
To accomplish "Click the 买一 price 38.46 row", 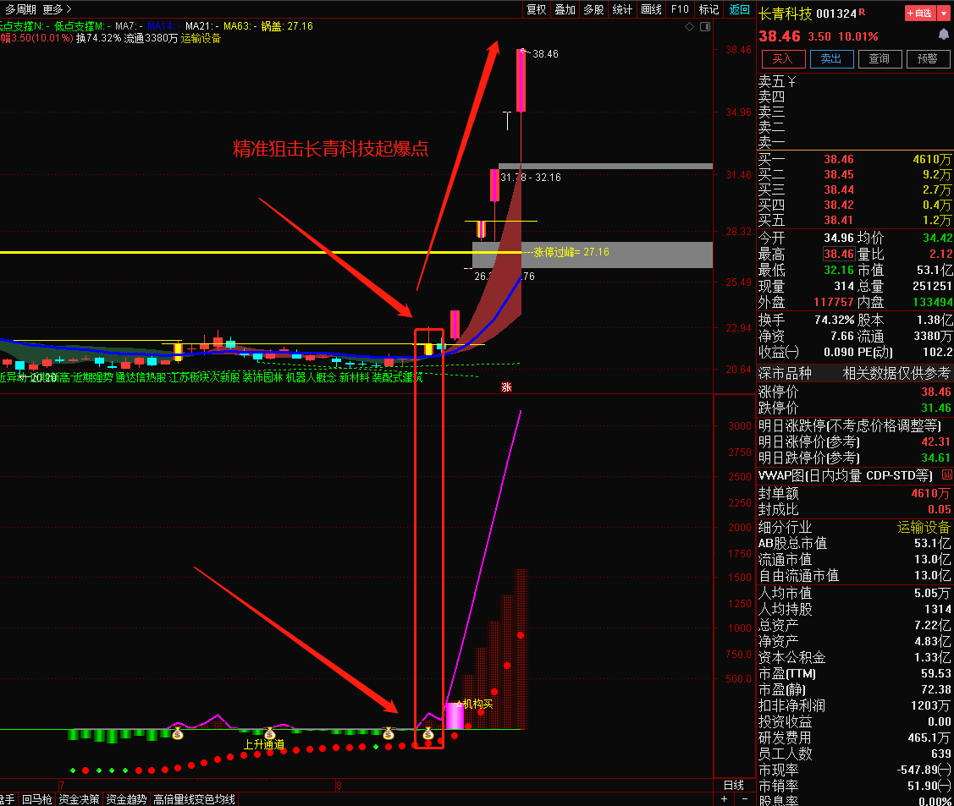I will click(855, 159).
